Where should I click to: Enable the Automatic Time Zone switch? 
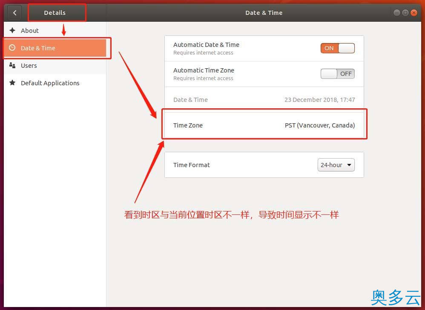tap(337, 74)
